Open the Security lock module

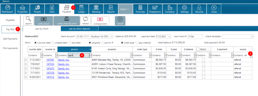[x=199, y=9]
